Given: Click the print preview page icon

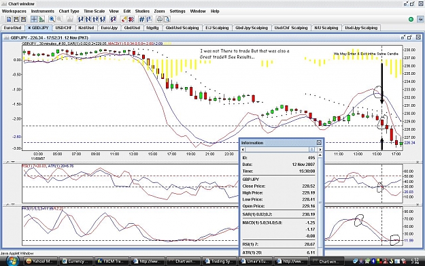Looking at the screenshot, I should 167,19.
